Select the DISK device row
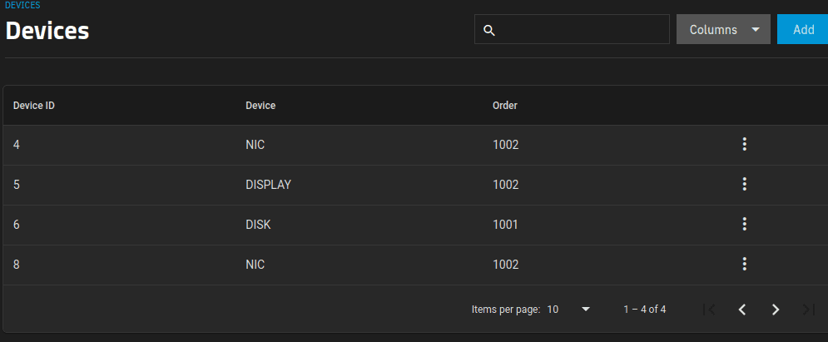 tap(415, 225)
